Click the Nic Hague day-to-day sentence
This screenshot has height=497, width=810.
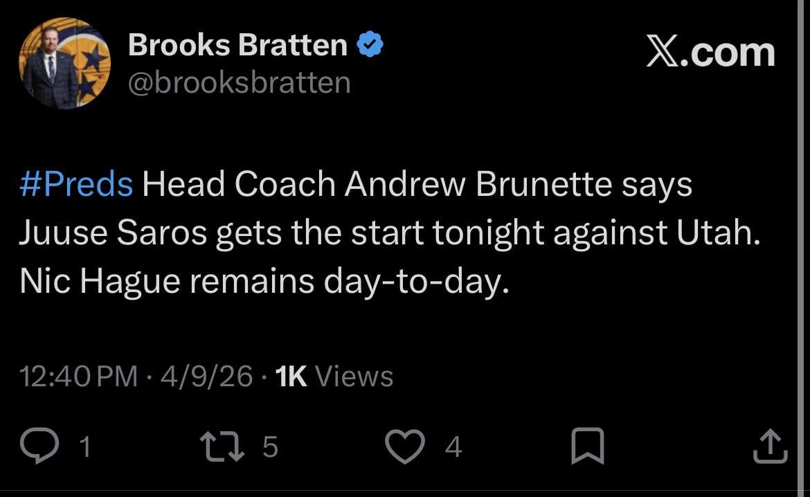[x=264, y=283]
